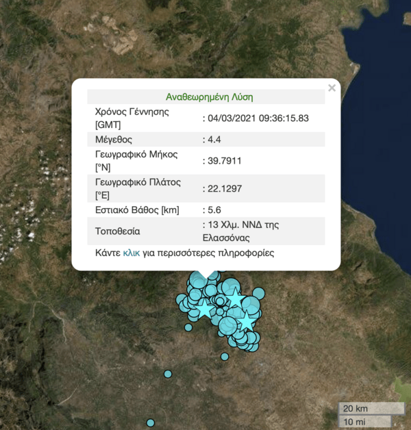Pick the small circle at the cluster's lower-left edge

pos(188,327)
